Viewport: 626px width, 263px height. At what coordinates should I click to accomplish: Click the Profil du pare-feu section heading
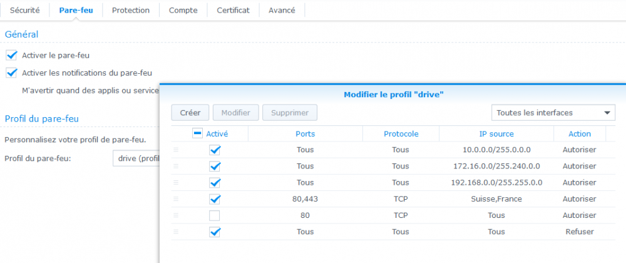41,118
